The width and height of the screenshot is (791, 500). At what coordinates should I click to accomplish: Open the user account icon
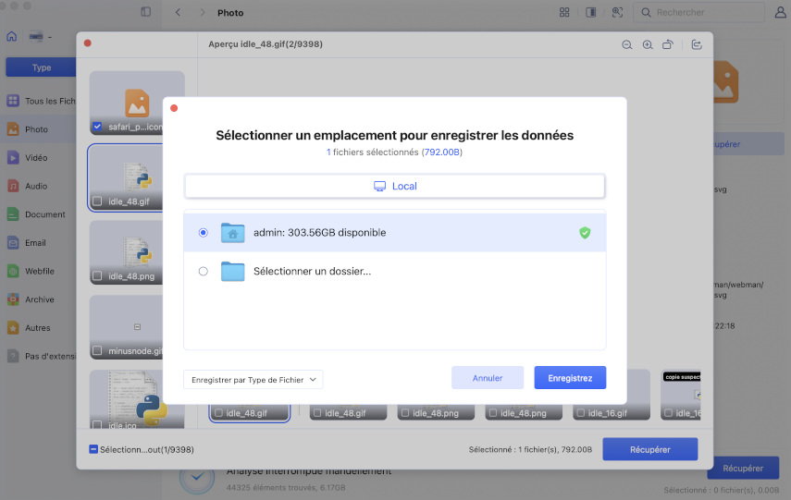pyautogui.click(x=781, y=12)
